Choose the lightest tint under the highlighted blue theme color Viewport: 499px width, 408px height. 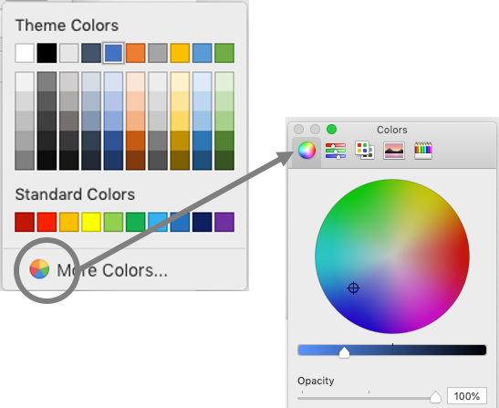[113, 82]
